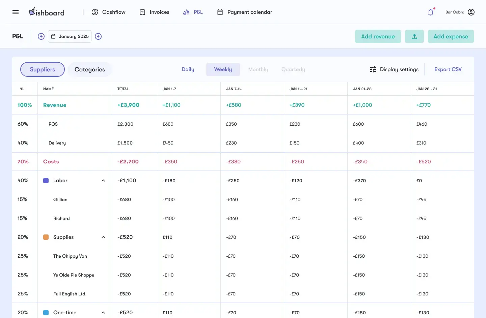This screenshot has width=486, height=318.
Task: Switch to Categories view
Action: click(x=90, y=69)
